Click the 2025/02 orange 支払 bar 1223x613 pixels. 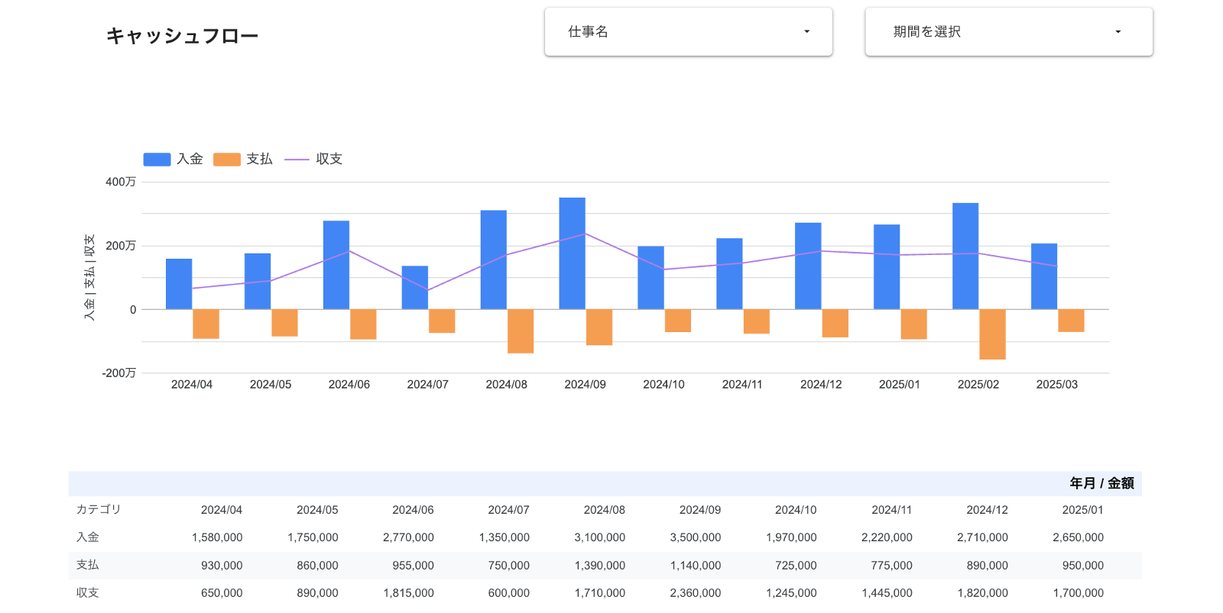[992, 334]
